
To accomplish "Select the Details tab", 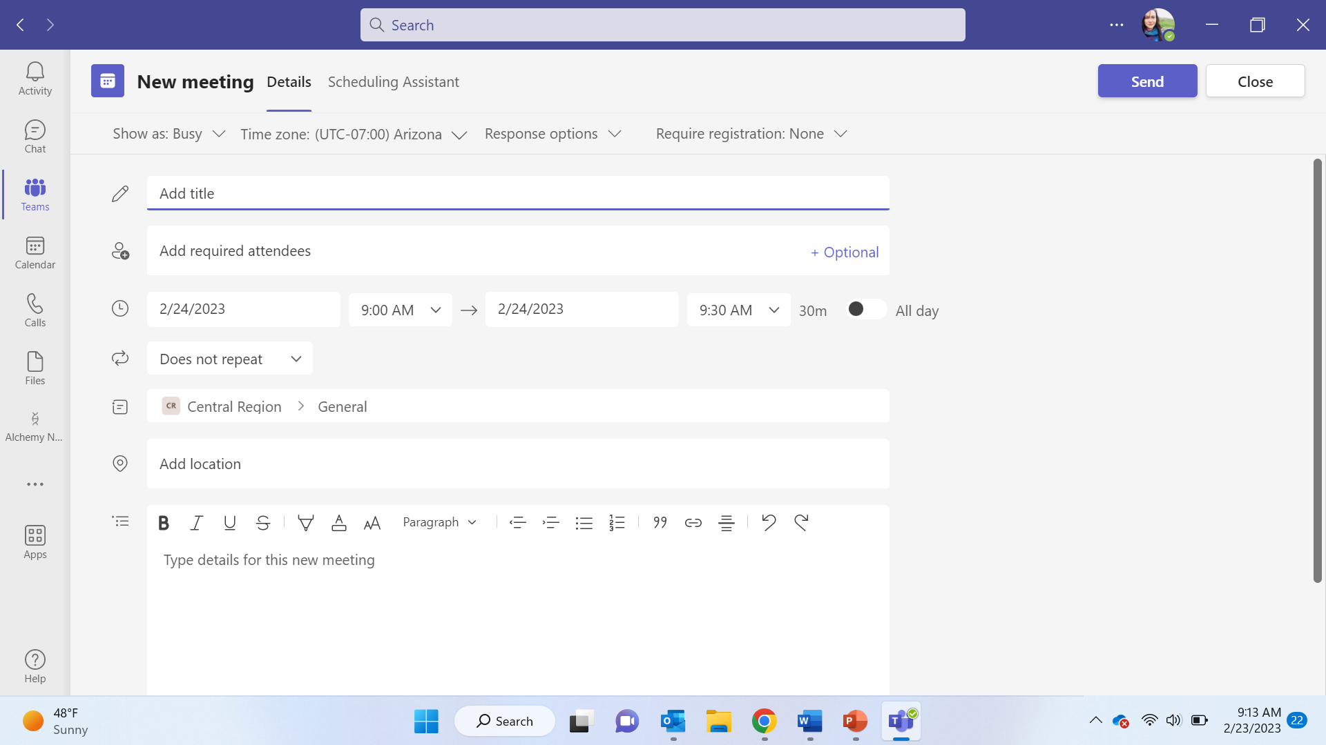I will click(289, 81).
